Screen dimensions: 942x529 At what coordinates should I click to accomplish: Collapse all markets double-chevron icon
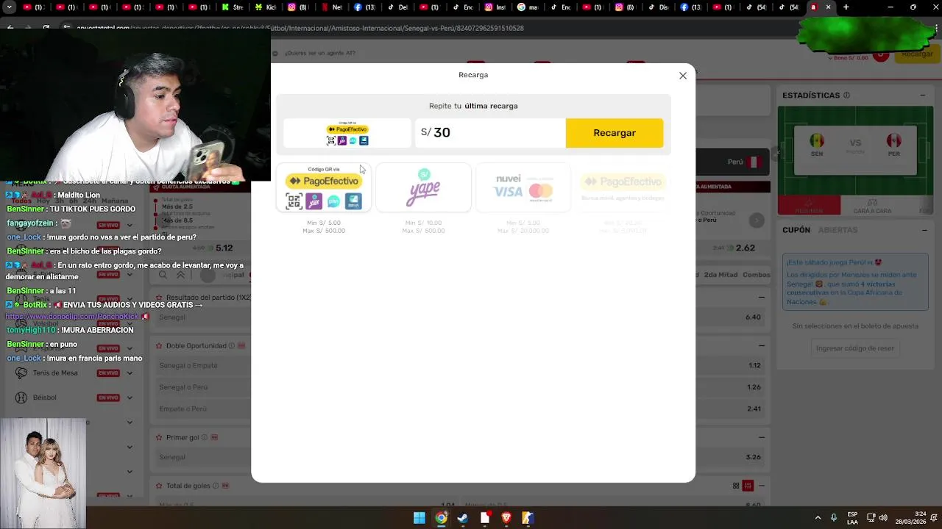click(180, 275)
